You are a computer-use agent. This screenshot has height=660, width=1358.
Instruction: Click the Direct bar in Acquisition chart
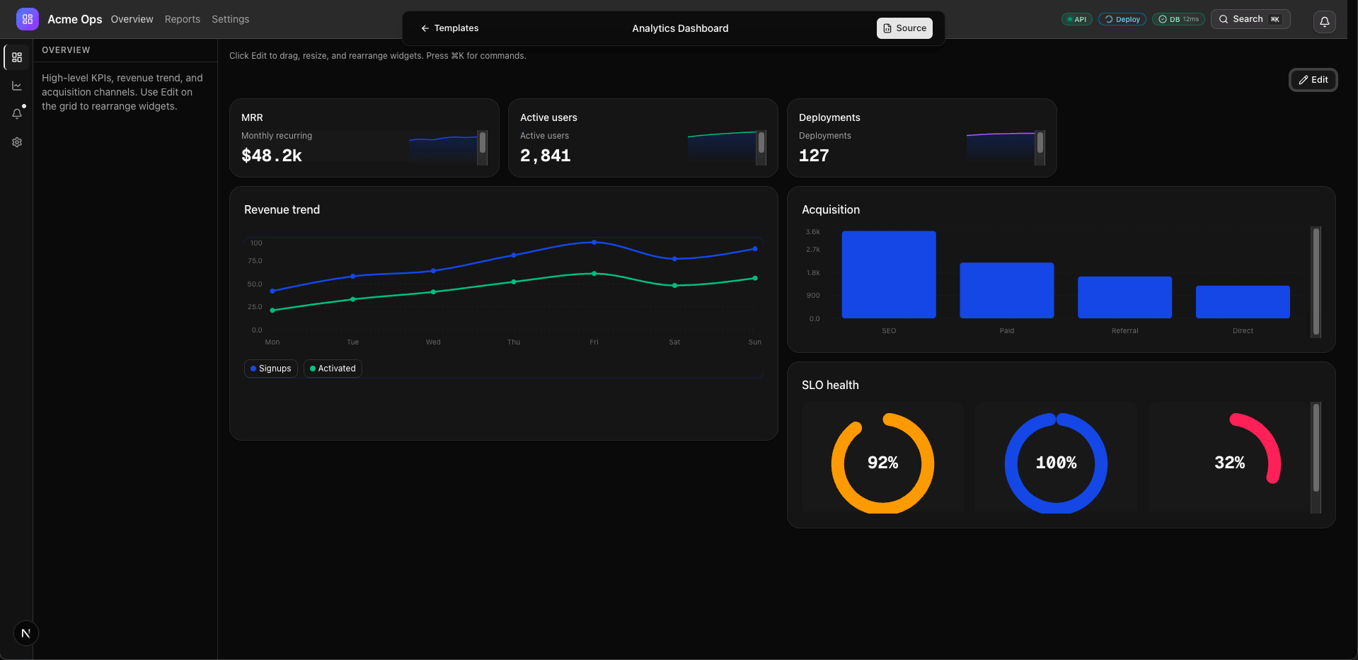pyautogui.click(x=1243, y=302)
